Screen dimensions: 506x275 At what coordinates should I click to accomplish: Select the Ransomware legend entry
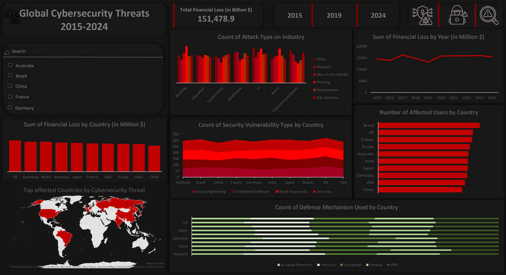[325, 90]
